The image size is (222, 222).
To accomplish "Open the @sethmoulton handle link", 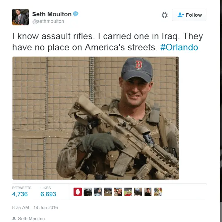I will tap(48, 21).
